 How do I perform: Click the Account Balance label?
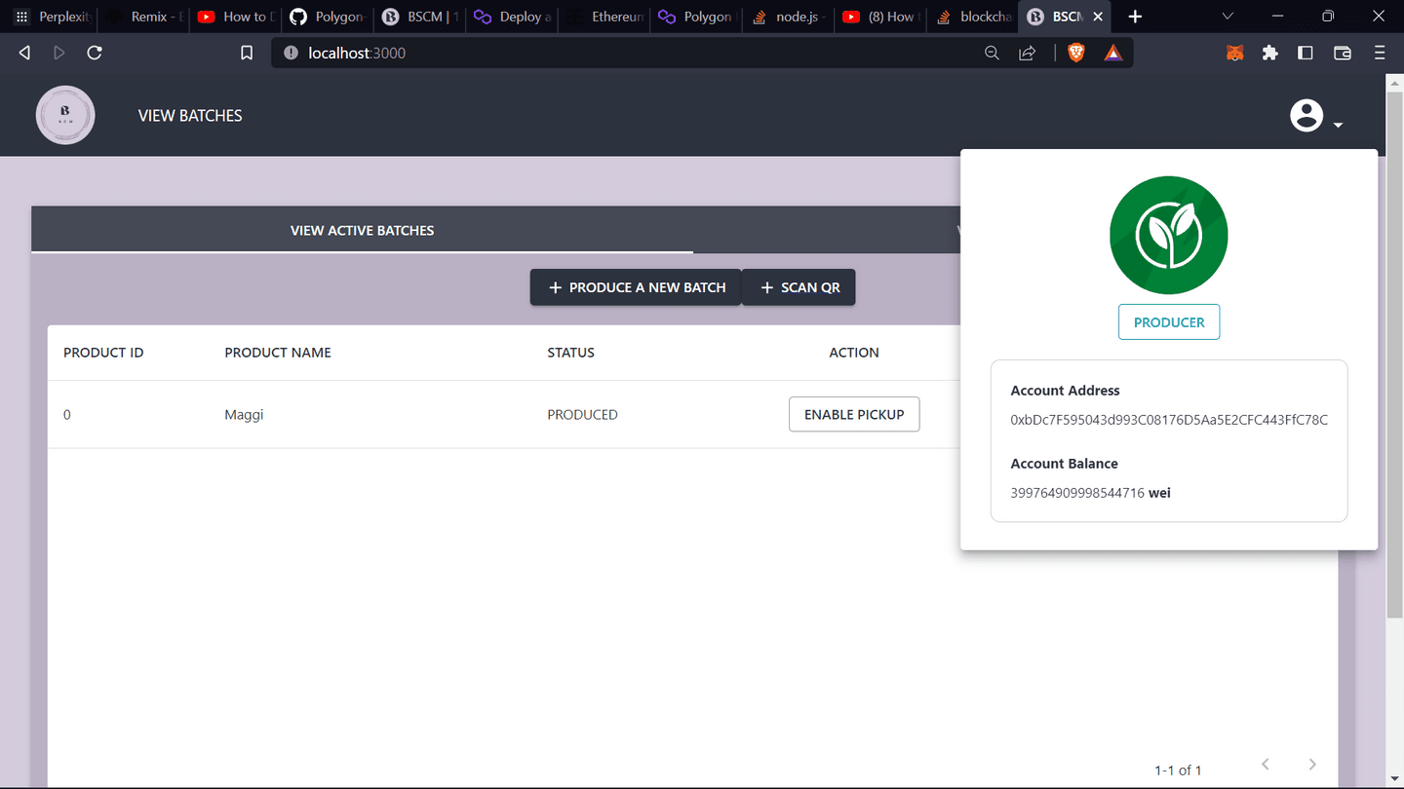point(1064,464)
